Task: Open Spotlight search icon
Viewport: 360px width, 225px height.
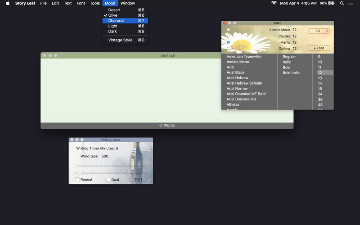Action: pos(342,3)
